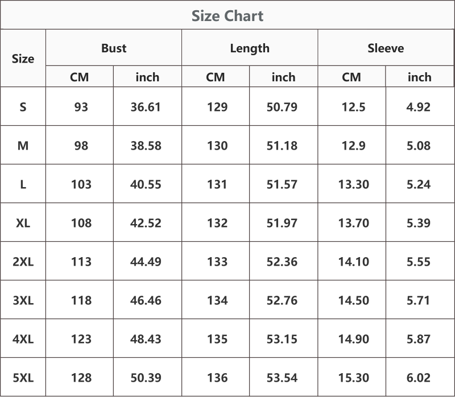Select the Length column header
455x397 pixels.
pyautogui.click(x=250, y=48)
